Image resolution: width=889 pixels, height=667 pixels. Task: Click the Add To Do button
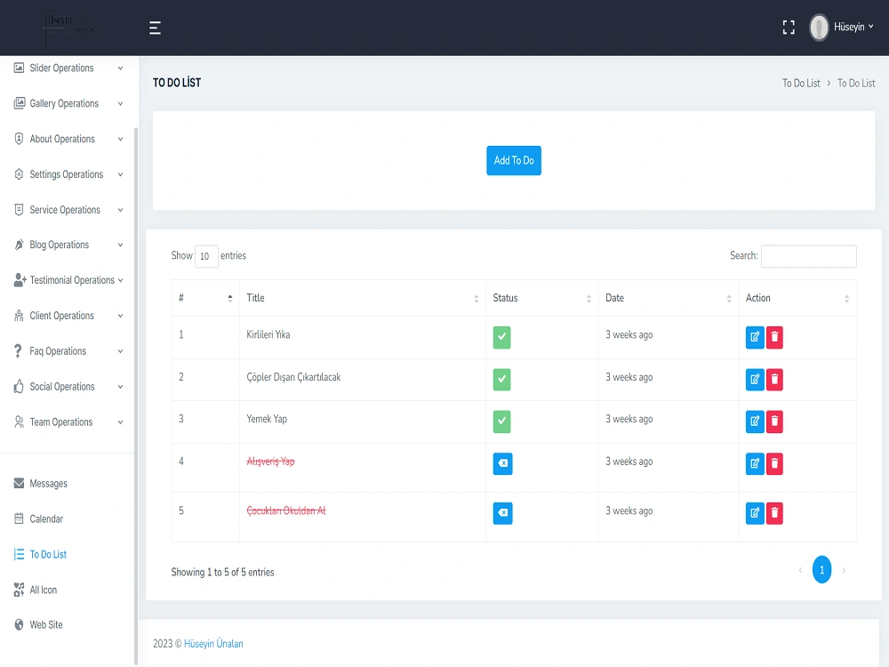click(x=514, y=160)
